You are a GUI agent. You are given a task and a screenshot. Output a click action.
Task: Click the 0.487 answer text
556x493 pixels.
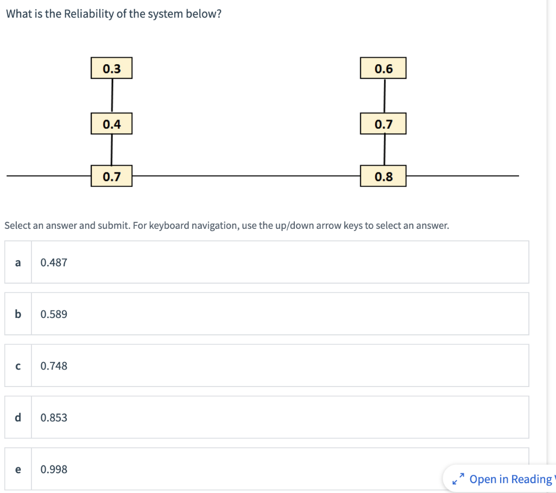click(54, 262)
